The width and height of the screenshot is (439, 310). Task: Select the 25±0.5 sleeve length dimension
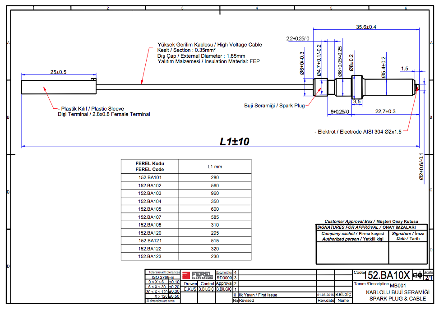tap(58, 72)
